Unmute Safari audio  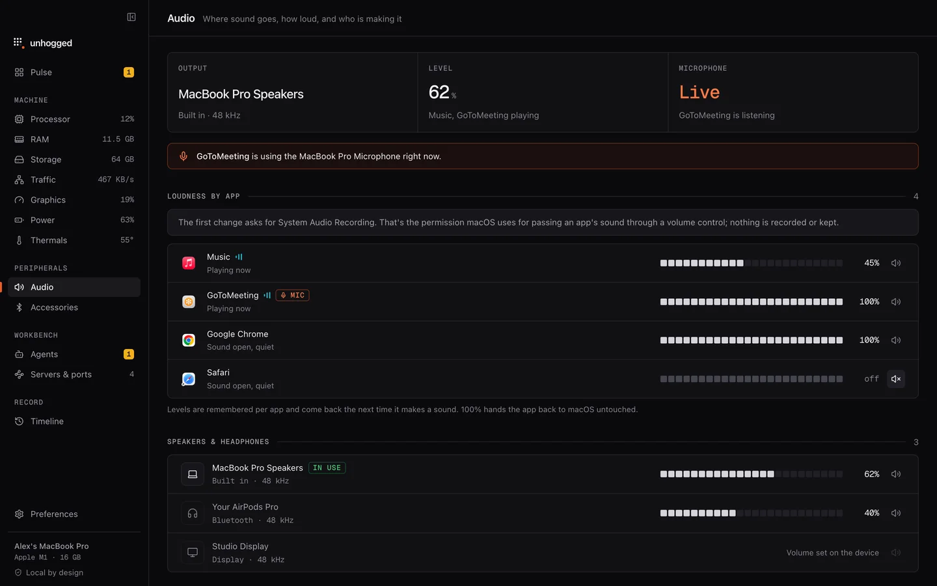(896, 379)
